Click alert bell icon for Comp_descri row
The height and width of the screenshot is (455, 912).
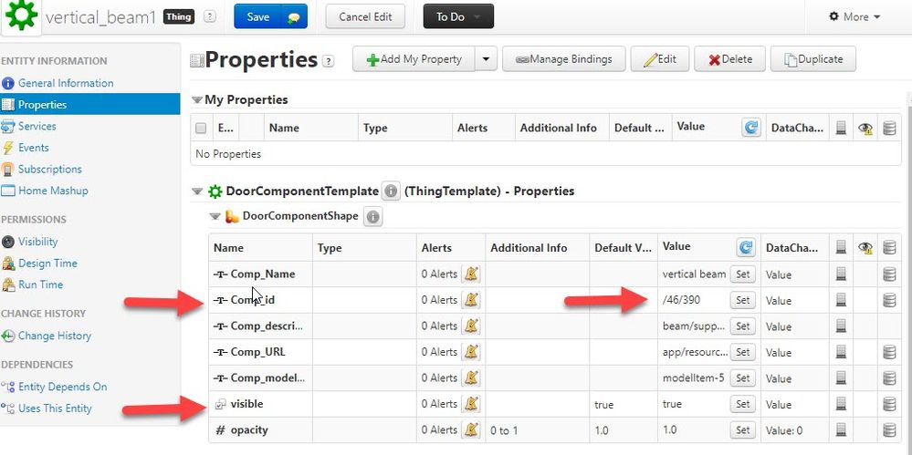tap(471, 326)
